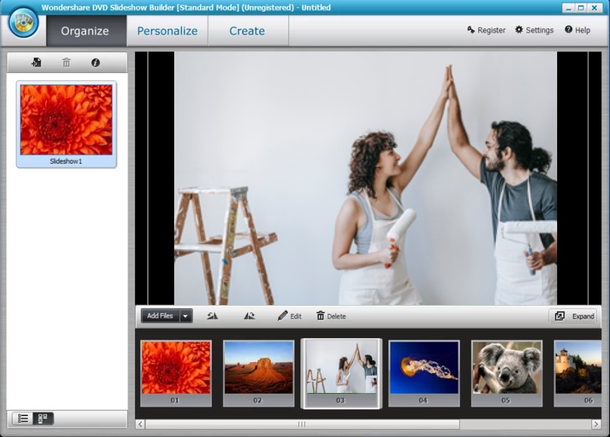Click the Edit pencil button
This screenshot has width=610, height=437.
290,316
